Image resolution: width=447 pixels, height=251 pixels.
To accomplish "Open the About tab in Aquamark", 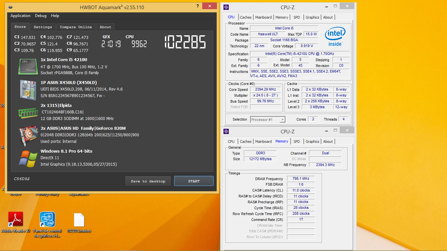I will coord(105,27).
